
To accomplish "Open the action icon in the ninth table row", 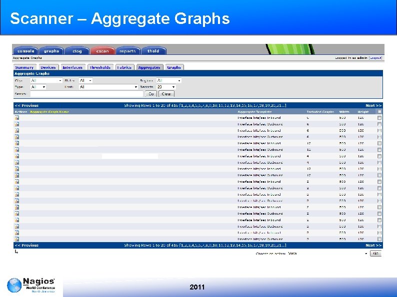I will (17, 169).
